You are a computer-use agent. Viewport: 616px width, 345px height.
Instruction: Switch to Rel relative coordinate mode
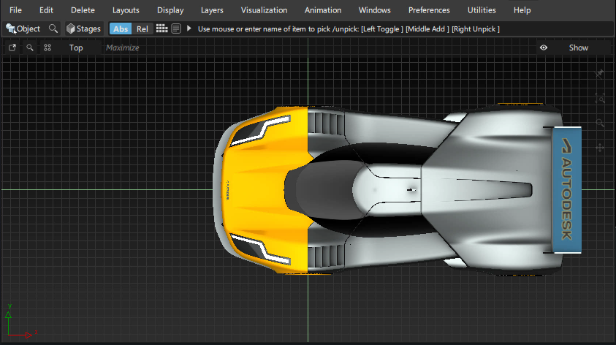(142, 29)
